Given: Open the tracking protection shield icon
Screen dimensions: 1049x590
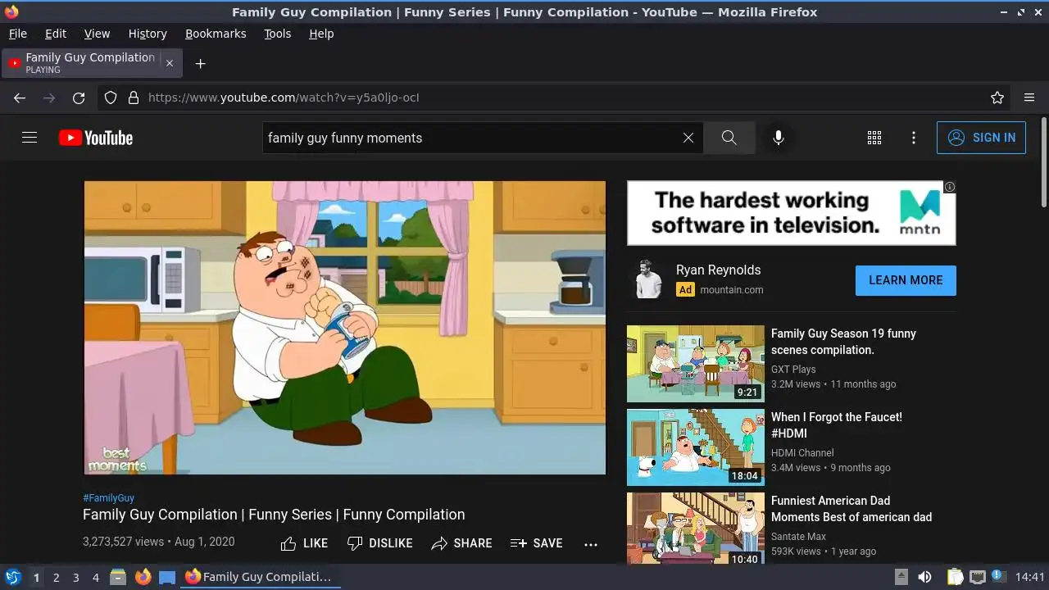Looking at the screenshot, I should tap(111, 98).
